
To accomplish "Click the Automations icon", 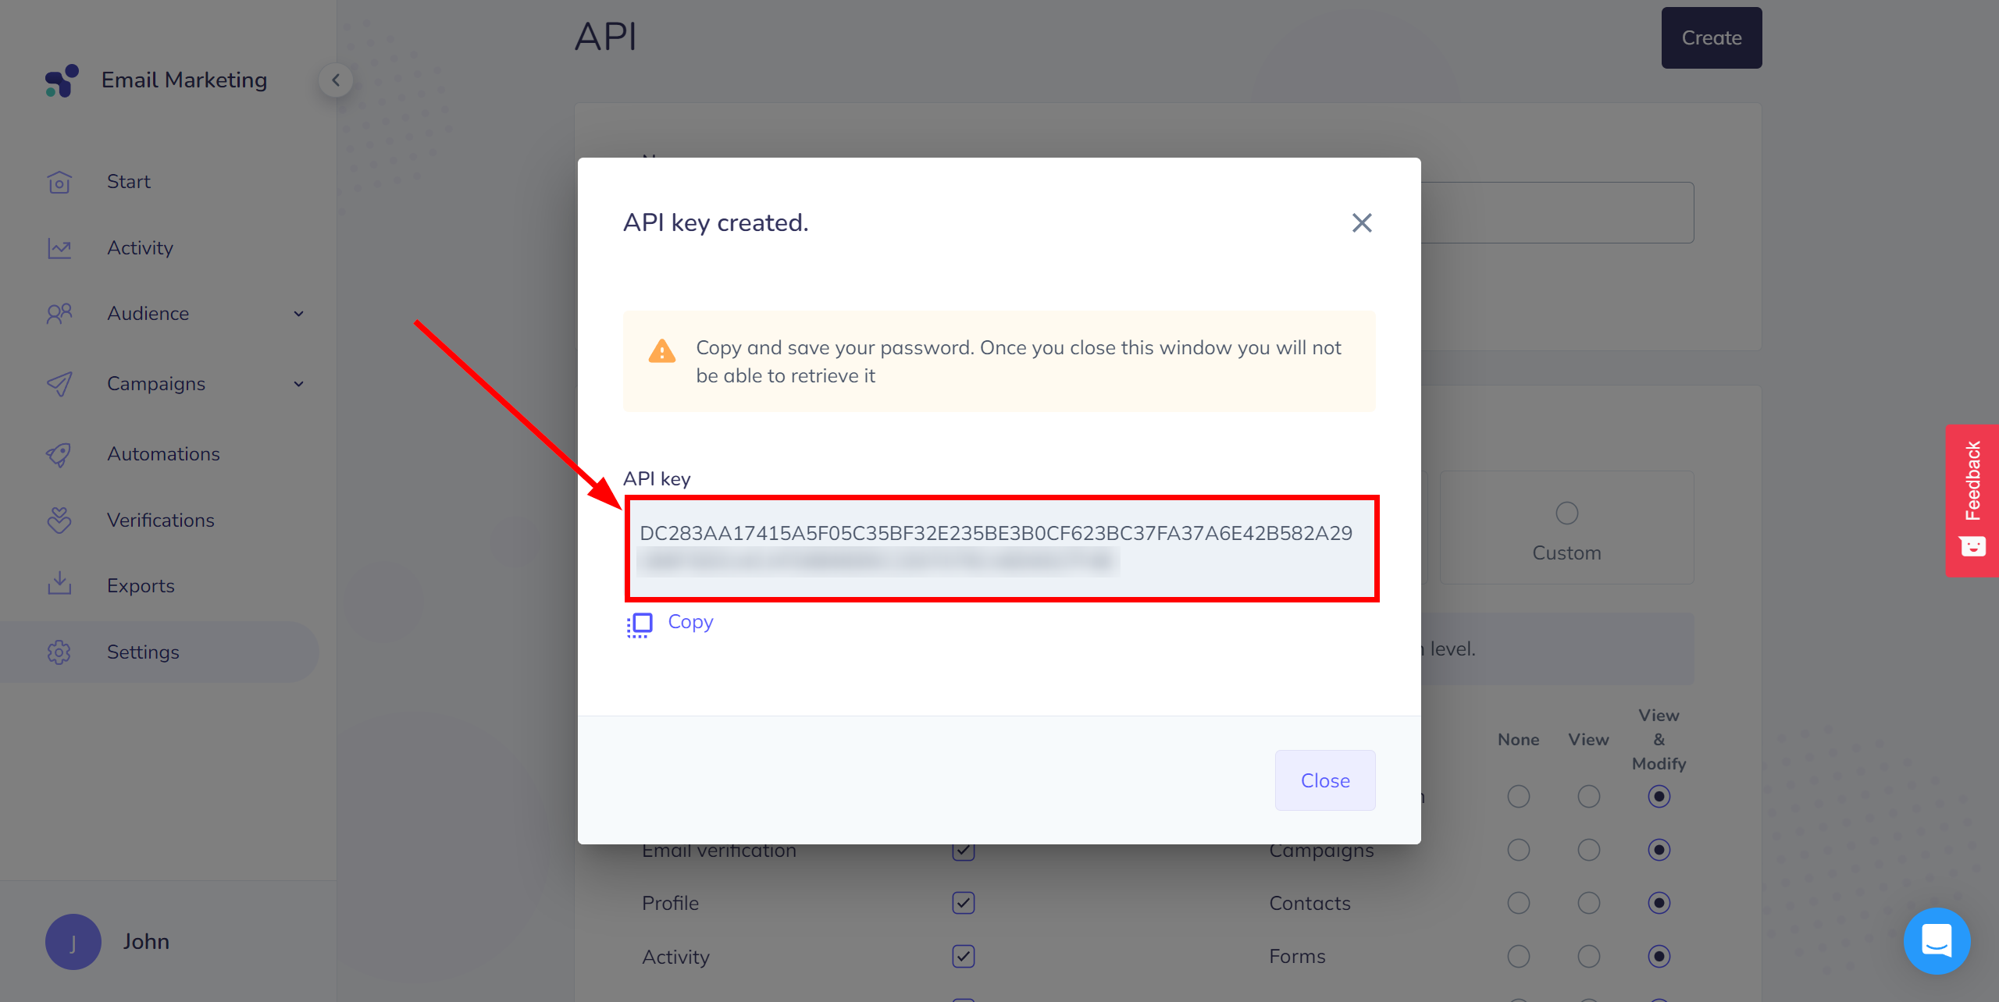I will tap(60, 453).
